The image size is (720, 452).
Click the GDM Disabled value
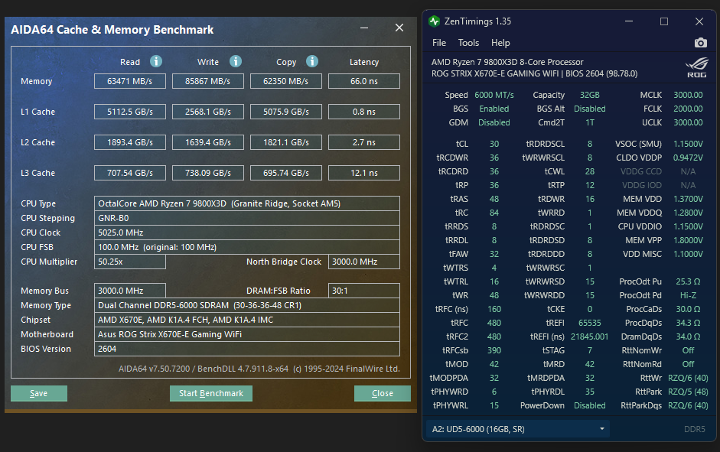pos(494,122)
